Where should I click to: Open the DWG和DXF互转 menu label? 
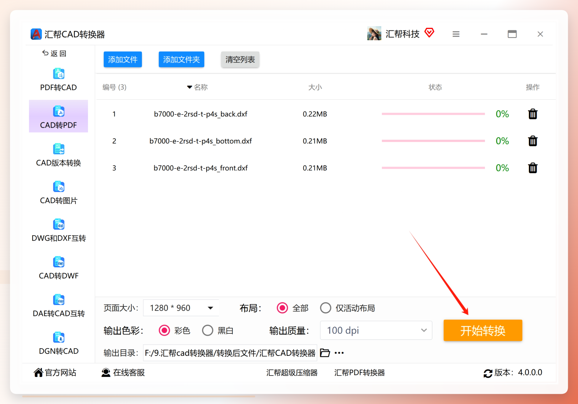pos(59,238)
